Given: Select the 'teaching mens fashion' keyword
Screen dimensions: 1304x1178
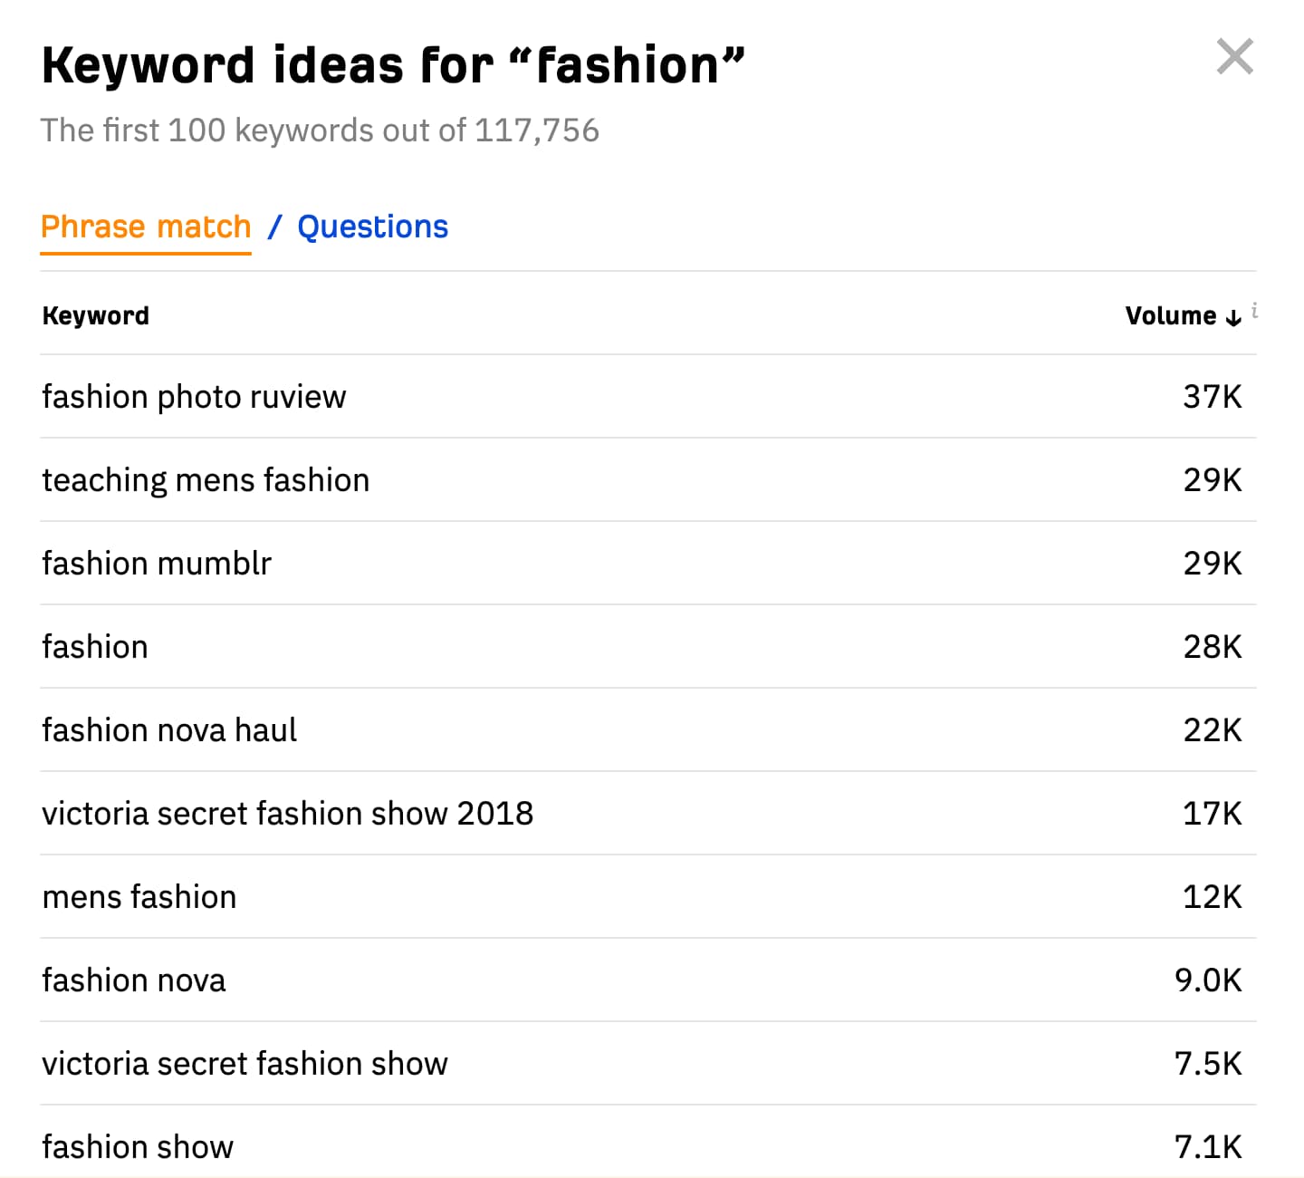Looking at the screenshot, I should point(205,479).
